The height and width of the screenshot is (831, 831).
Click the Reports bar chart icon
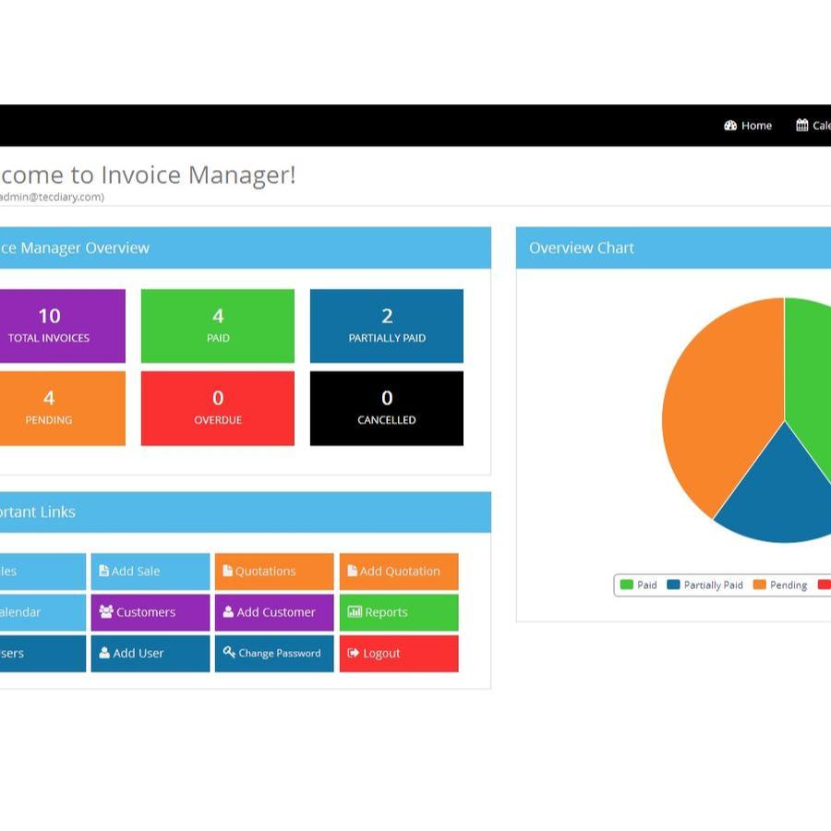coord(355,611)
